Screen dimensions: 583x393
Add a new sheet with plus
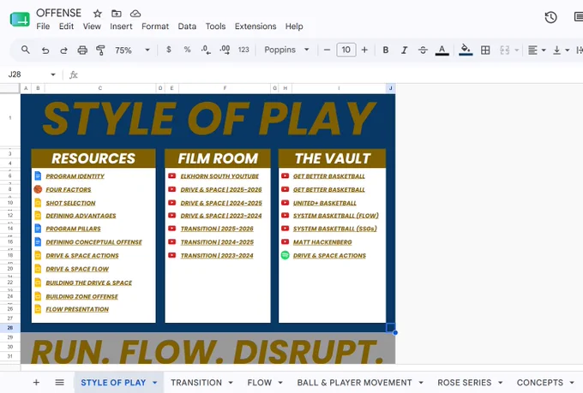36,382
